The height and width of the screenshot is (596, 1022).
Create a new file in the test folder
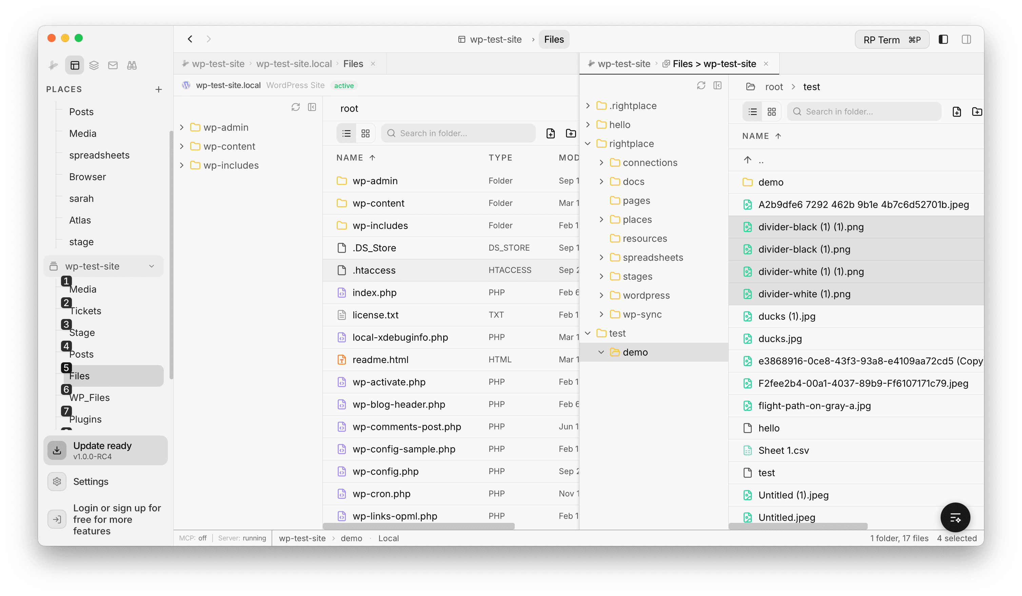[957, 111]
